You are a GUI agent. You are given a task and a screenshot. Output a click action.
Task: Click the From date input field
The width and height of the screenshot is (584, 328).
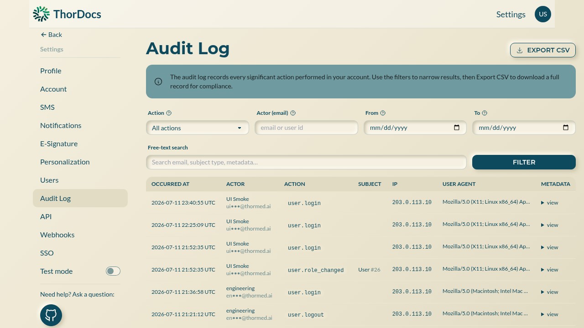tap(415, 128)
